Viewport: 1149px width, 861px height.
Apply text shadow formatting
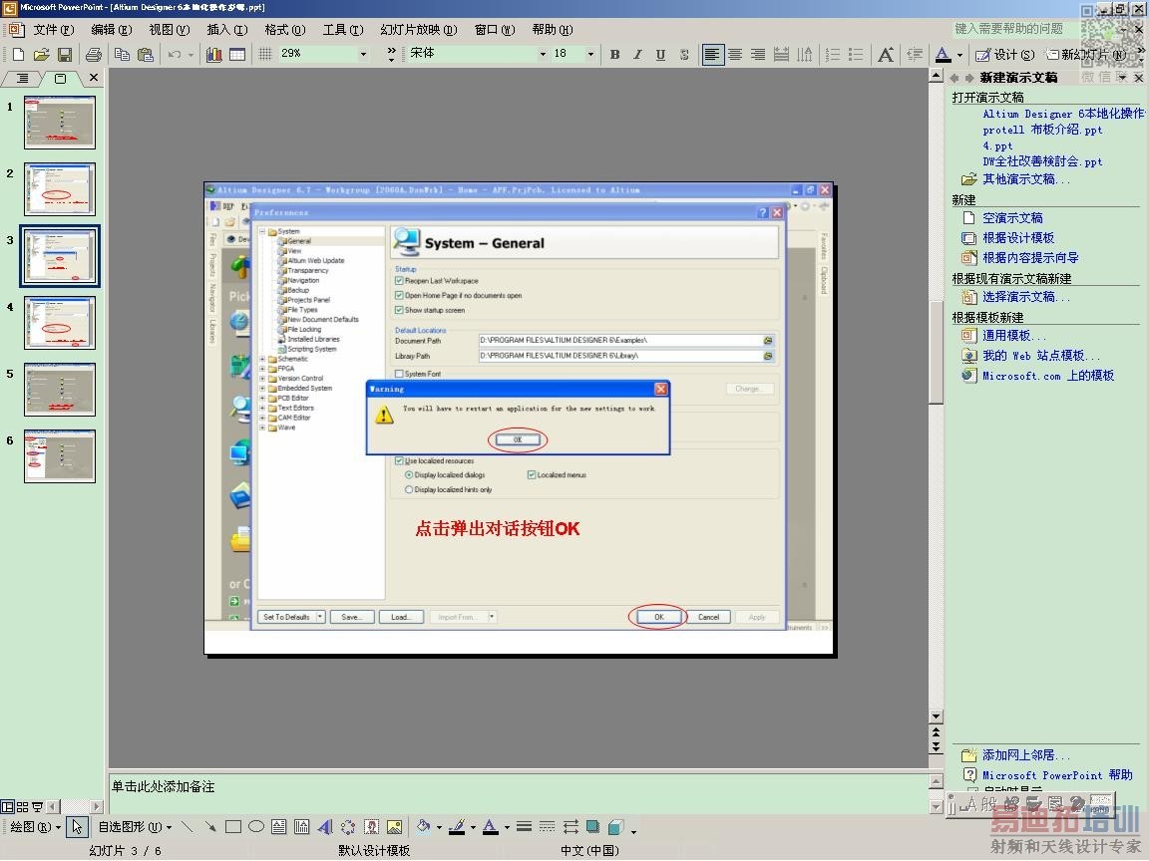(x=684, y=54)
